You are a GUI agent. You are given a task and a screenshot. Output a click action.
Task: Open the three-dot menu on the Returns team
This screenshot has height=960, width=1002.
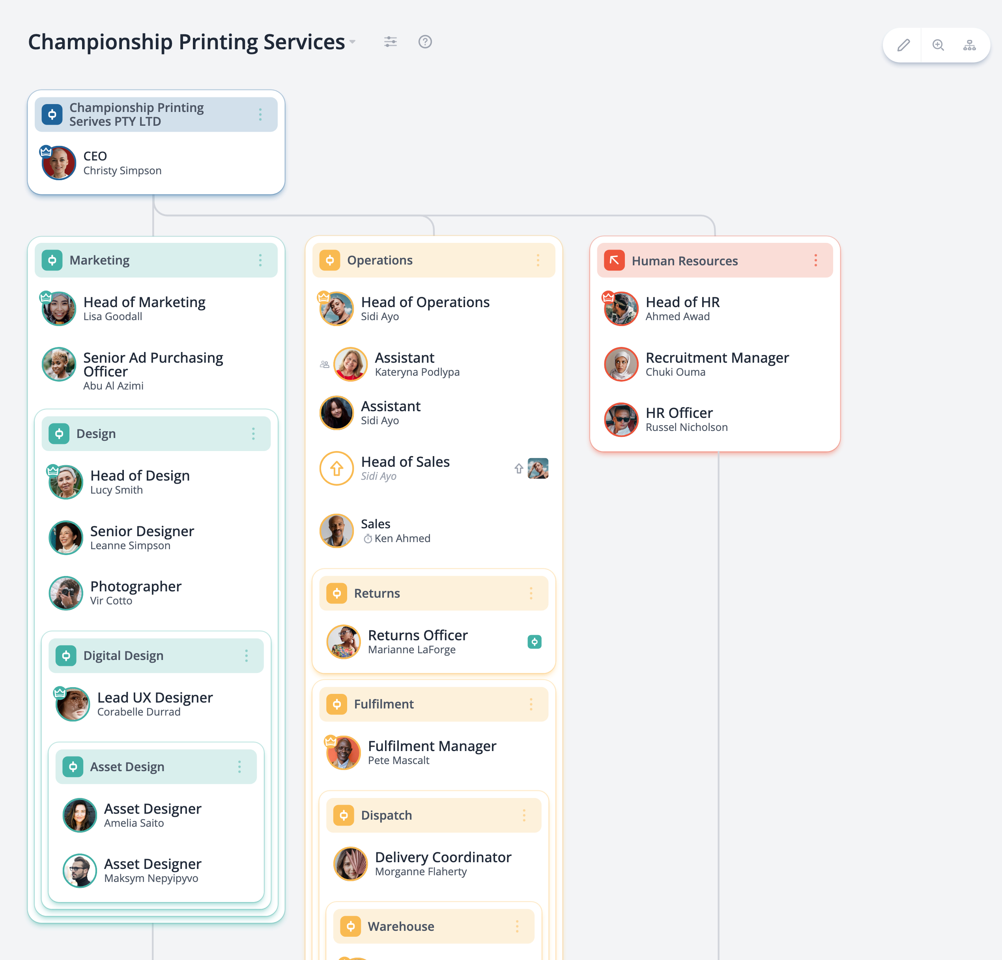pos(531,593)
